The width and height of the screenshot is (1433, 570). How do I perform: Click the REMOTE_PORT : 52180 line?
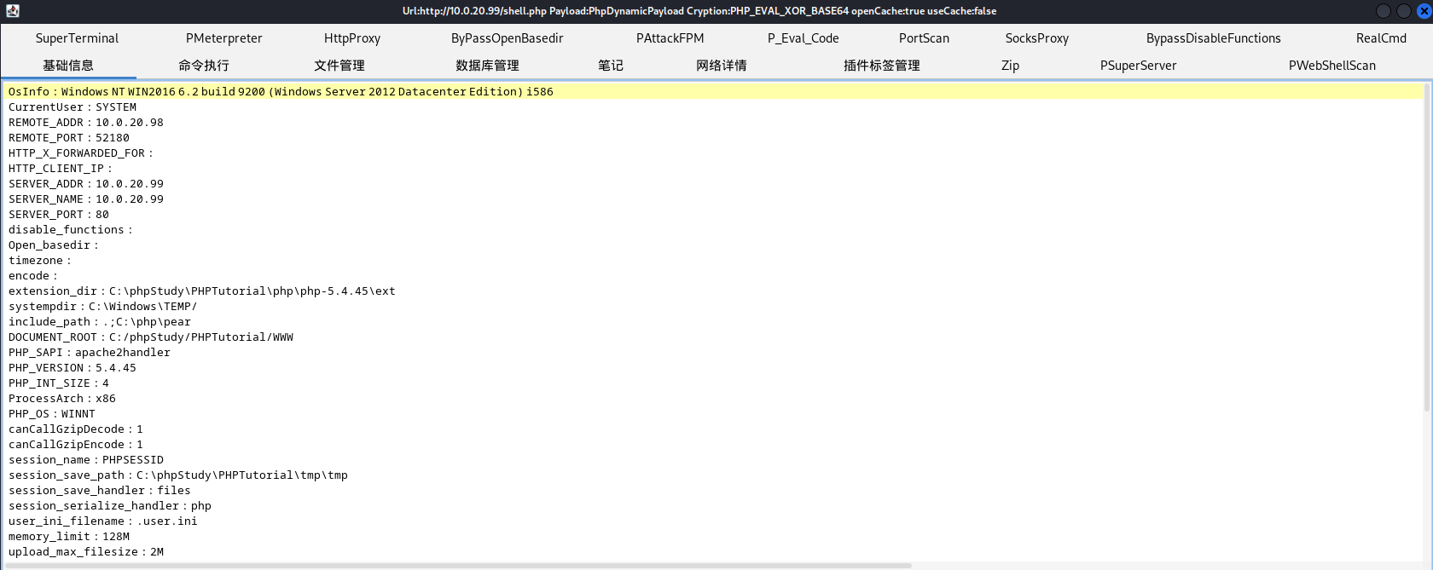(x=69, y=137)
